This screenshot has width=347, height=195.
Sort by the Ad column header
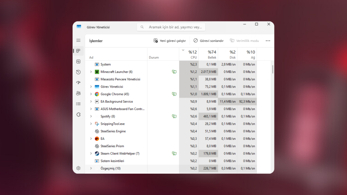click(116, 54)
